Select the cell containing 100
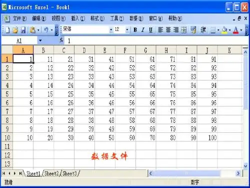 pos(207,137)
